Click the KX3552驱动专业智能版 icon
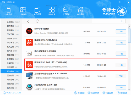Image resolution: width=131 pixels, height=95 pixels. point(29,53)
